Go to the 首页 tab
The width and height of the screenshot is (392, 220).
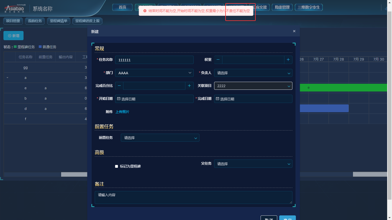tap(123, 7)
